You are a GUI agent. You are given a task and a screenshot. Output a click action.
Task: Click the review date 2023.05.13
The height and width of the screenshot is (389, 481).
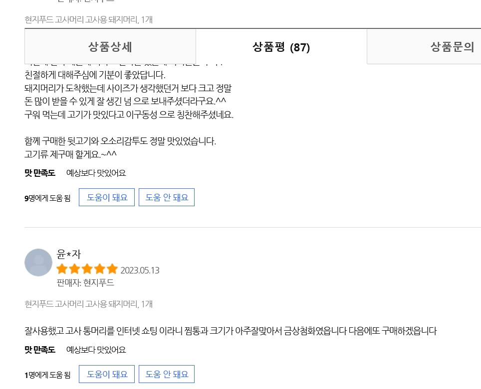(140, 270)
